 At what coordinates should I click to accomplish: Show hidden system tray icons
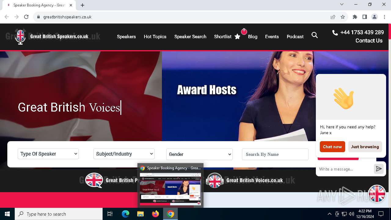point(329,214)
